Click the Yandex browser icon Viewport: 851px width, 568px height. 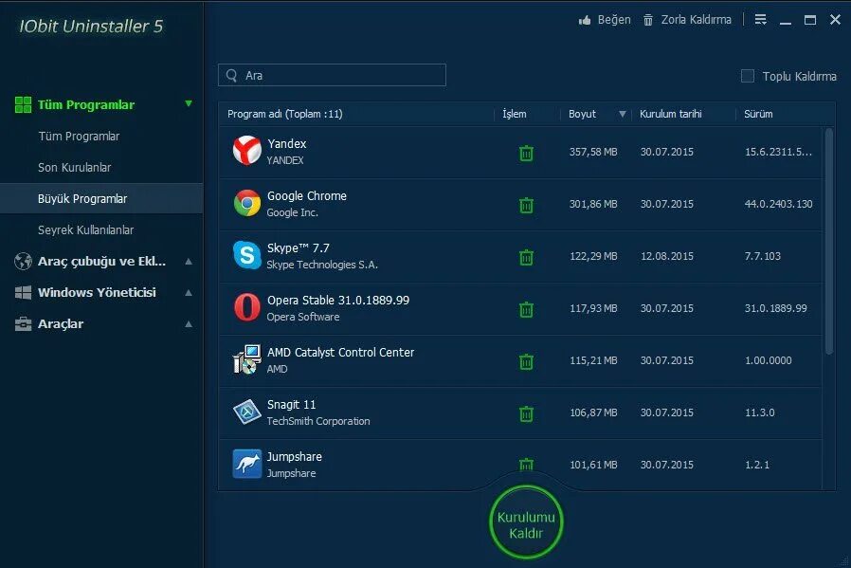pos(247,151)
